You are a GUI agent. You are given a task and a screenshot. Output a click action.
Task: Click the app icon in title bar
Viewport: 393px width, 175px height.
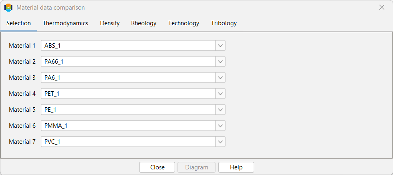click(8, 8)
